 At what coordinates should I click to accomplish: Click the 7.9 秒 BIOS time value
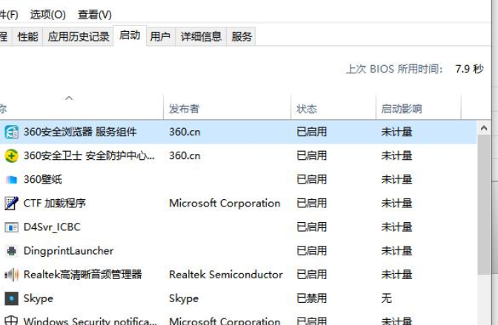pos(469,69)
